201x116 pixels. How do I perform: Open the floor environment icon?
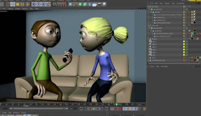(x=94, y=4)
